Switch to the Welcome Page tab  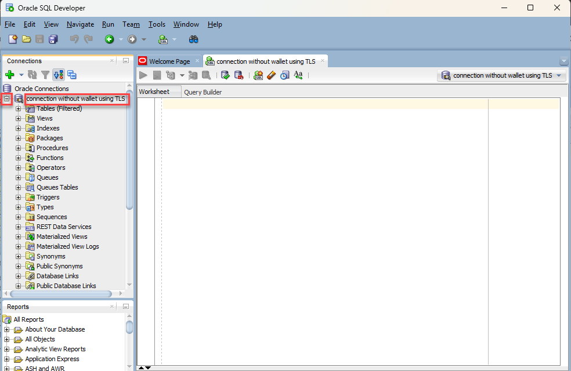coord(169,61)
